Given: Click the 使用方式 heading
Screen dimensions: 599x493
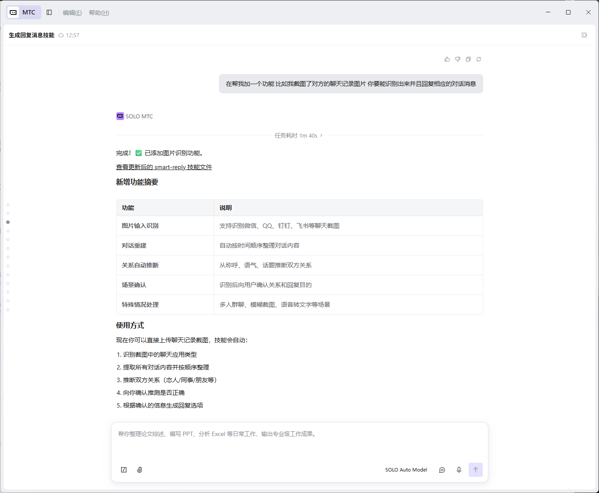Looking at the screenshot, I should [130, 325].
